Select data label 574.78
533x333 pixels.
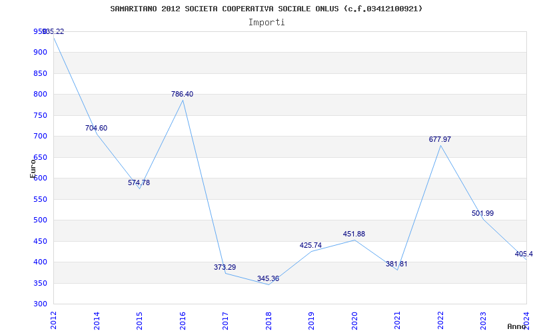[139, 182]
